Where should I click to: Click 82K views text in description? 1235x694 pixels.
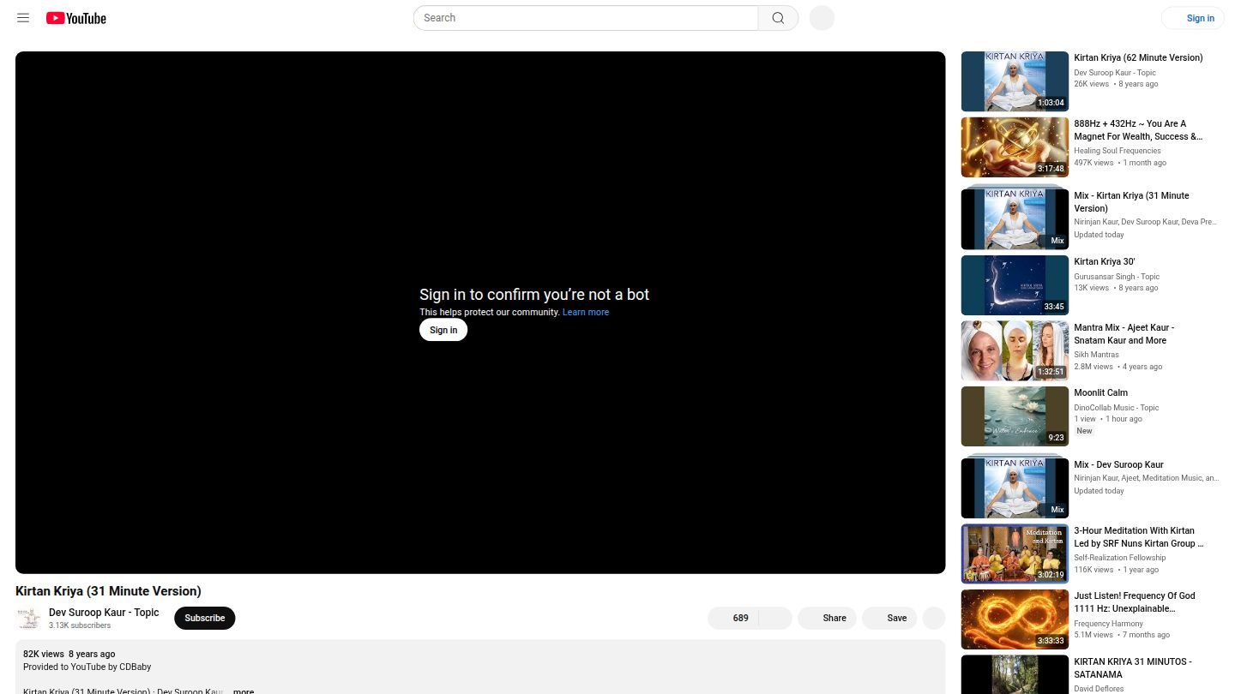[x=44, y=654]
